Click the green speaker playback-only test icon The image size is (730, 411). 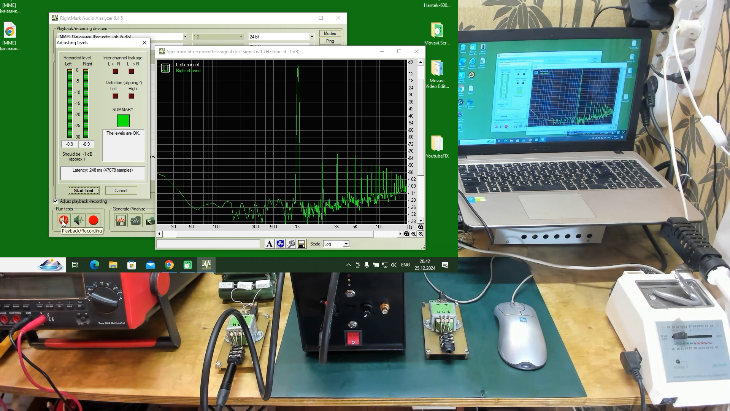click(x=79, y=220)
